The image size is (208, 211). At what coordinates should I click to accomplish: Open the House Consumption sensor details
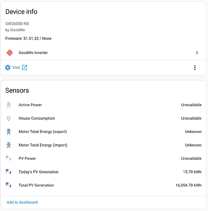(103, 118)
